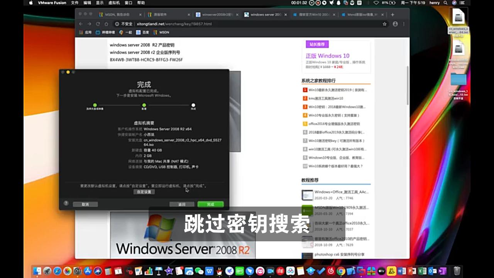The height and width of the screenshot is (278, 494).
Task: Go forward in Chrome browser
Action: [x=89, y=24]
